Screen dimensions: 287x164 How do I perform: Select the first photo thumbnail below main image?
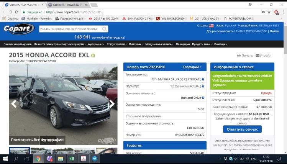pos(19,151)
